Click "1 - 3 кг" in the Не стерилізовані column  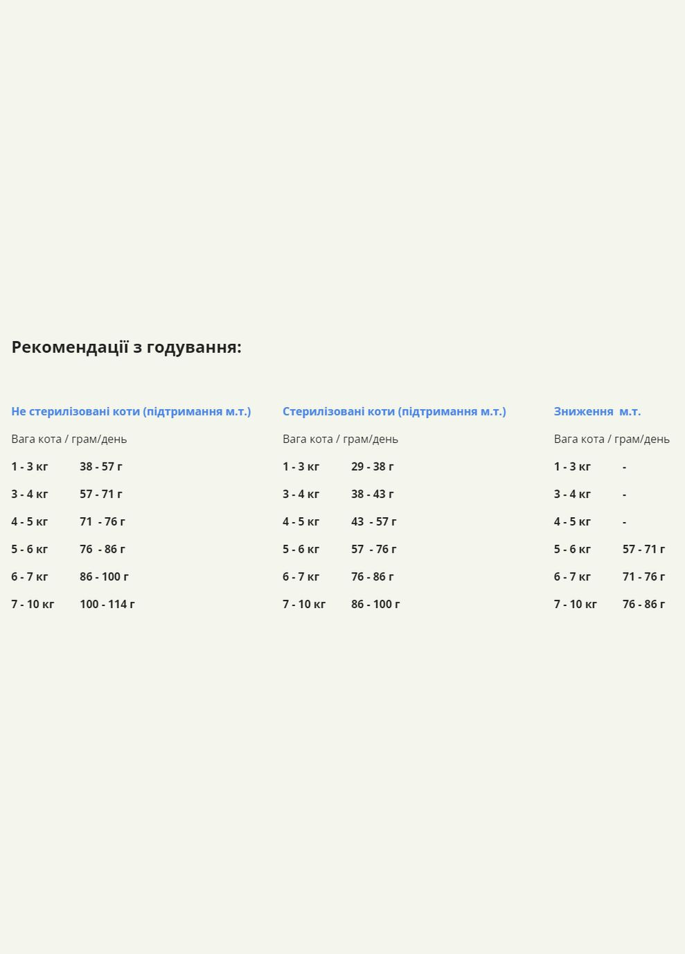30,467
